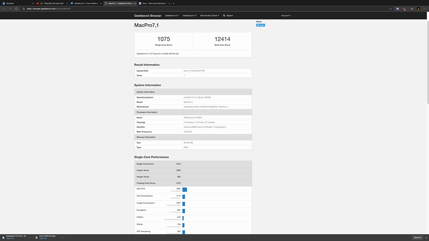Click the Acidanthera motherboard value
This screenshot has width=429, height=241.
pos(206,107)
